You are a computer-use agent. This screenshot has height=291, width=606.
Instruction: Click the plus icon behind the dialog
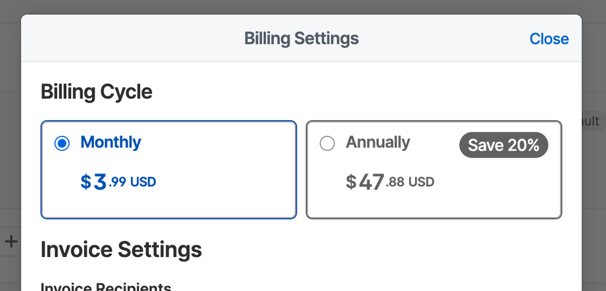click(11, 242)
